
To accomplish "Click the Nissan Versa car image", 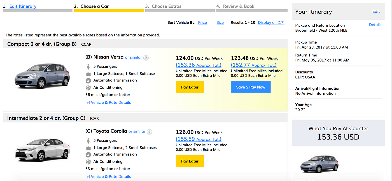I will 42,76.
